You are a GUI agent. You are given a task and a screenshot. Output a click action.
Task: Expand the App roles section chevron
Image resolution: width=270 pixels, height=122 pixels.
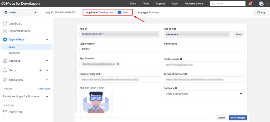pos(47,61)
